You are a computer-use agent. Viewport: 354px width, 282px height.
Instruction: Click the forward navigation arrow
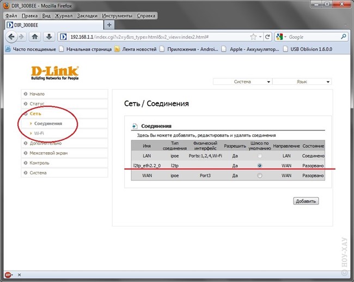pos(21,37)
